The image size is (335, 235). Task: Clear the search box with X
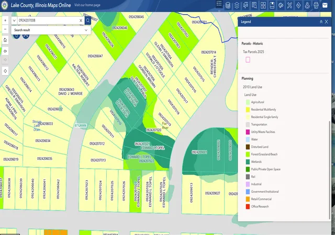(x=81, y=20)
